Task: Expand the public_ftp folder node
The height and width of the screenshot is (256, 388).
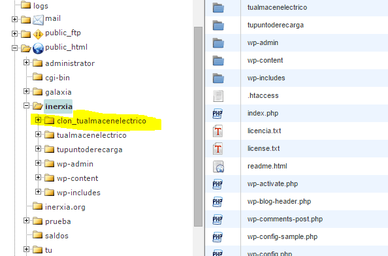Action: 14,33
